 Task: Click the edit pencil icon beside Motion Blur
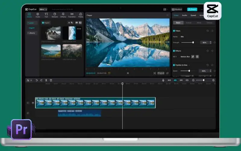pos(192,57)
